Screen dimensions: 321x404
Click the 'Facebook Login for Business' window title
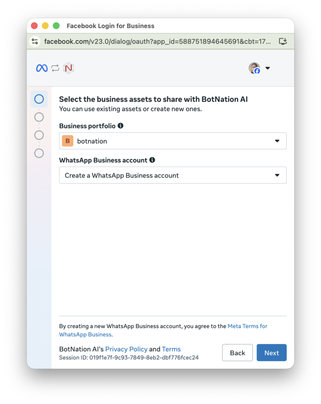tap(110, 26)
